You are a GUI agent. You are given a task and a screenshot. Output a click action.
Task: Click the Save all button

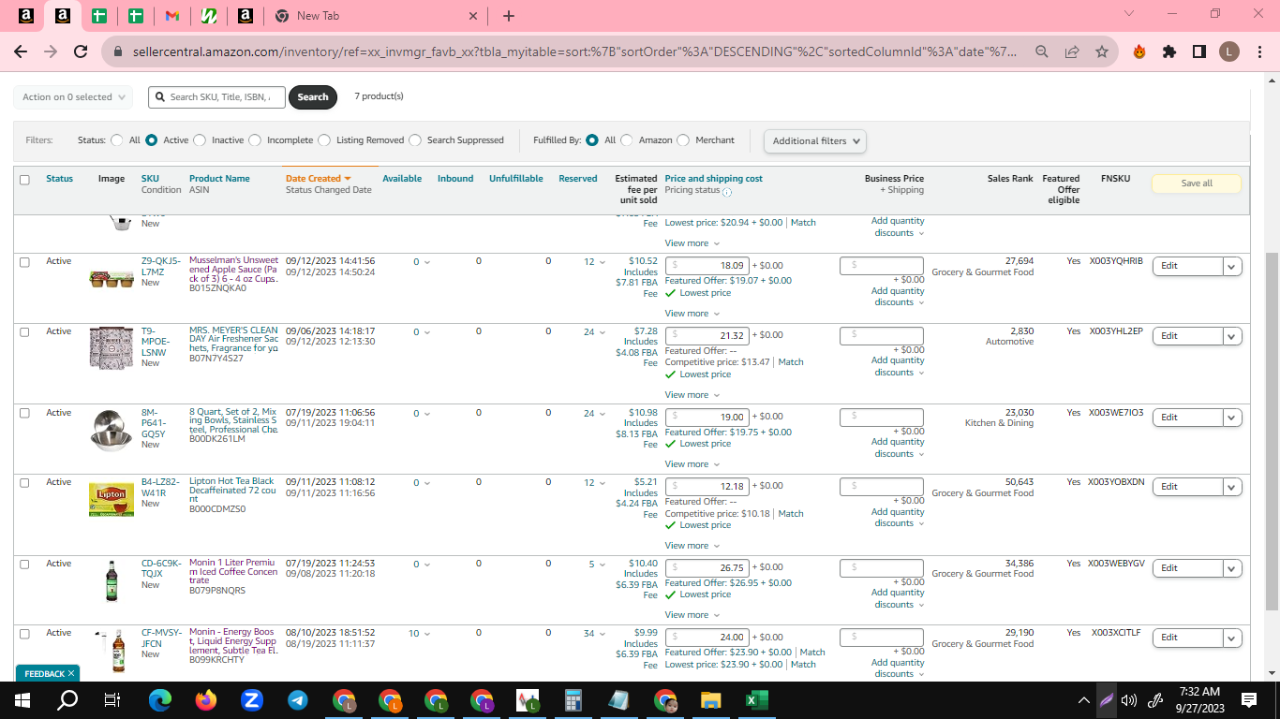coord(1197,183)
